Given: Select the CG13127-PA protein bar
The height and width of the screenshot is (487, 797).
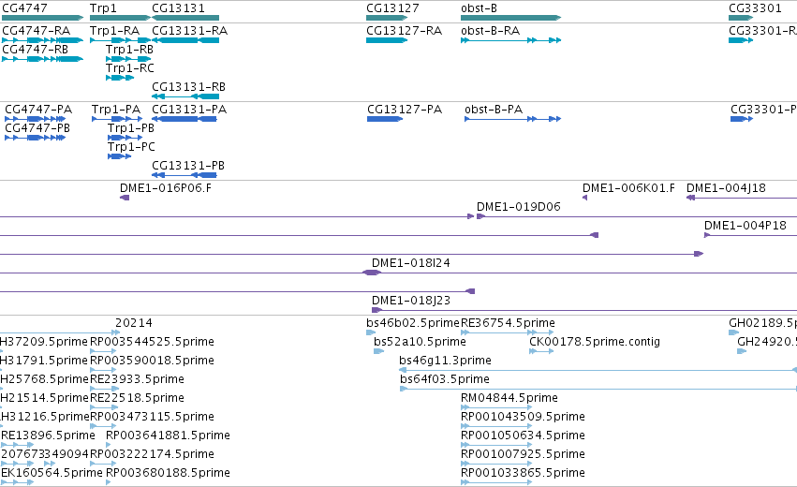Looking at the screenshot, I should point(385,119).
